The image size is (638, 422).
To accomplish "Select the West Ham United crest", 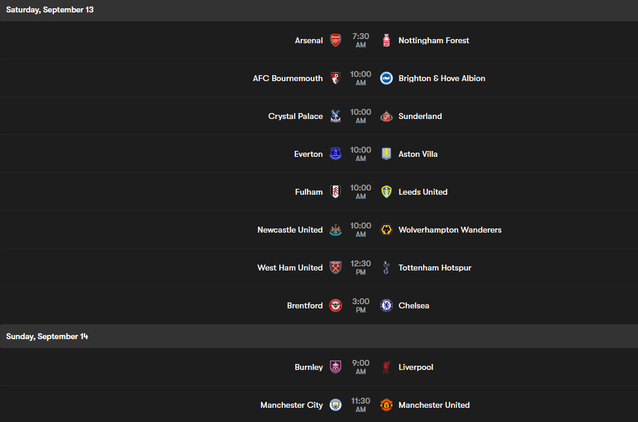I will pos(335,268).
